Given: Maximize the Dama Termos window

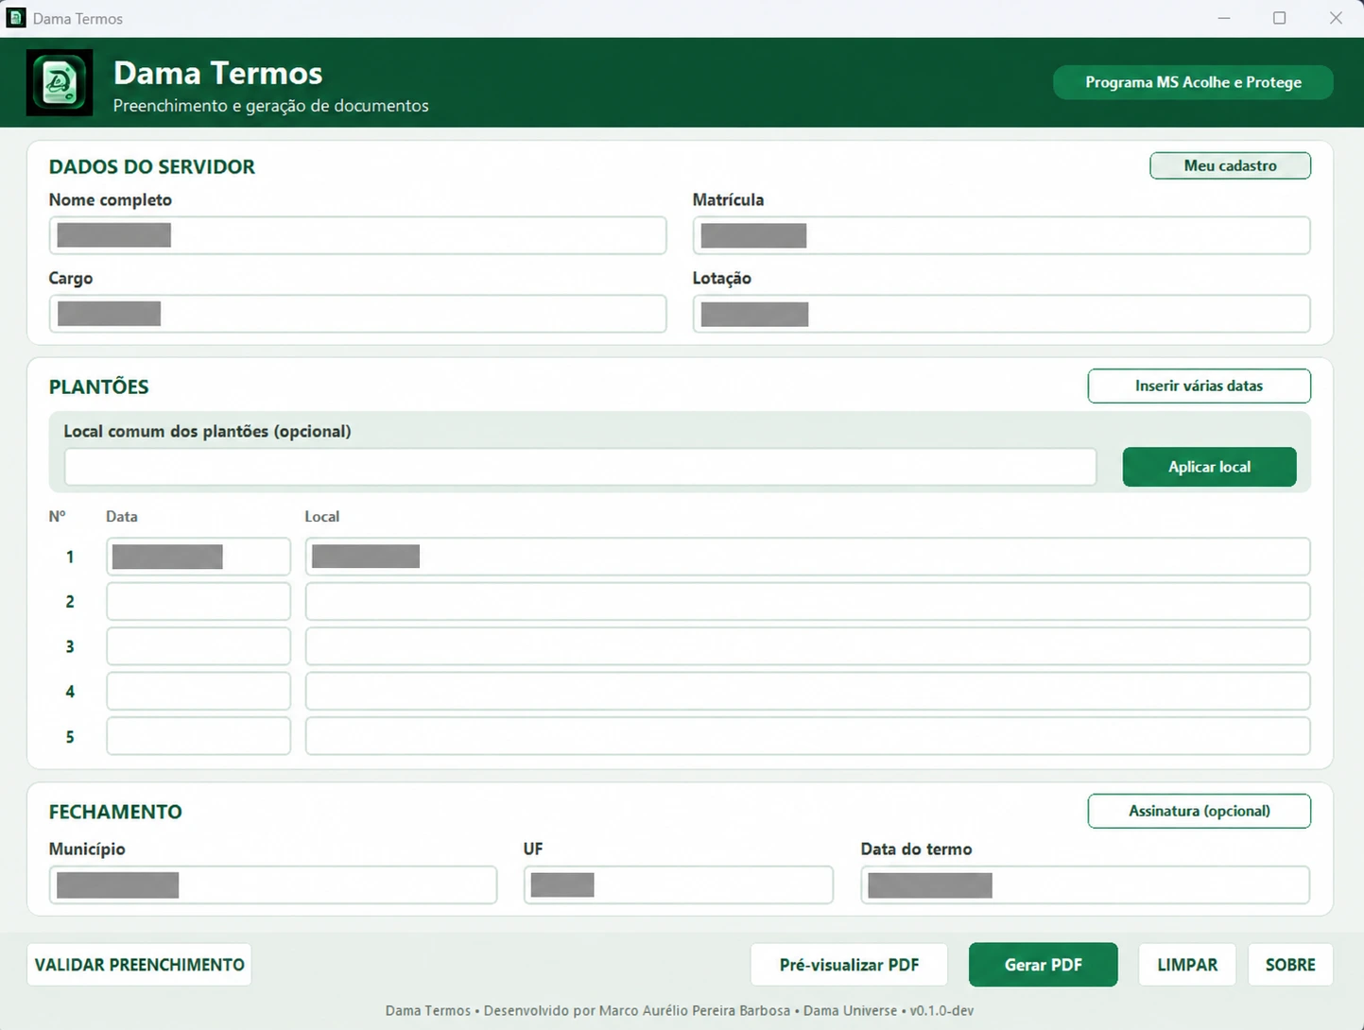Looking at the screenshot, I should coord(1280,18).
